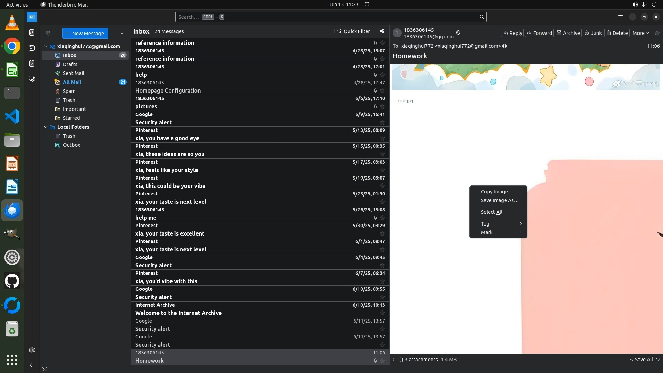Screen dimensions: 663x373
Task: Open message list display options icon
Action: click(382, 31)
